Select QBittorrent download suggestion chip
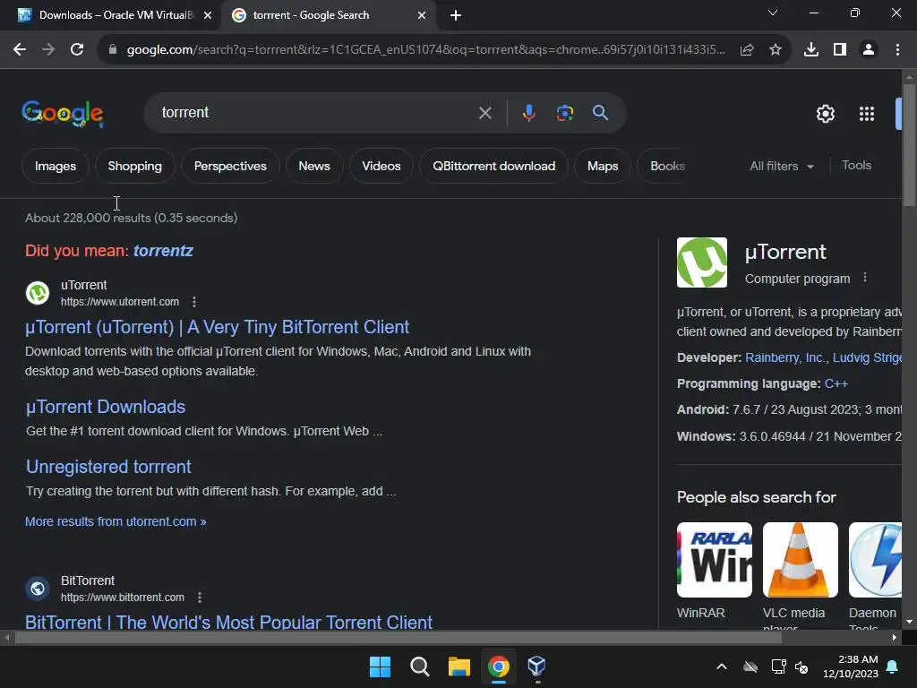The width and height of the screenshot is (917, 688). pyautogui.click(x=493, y=166)
